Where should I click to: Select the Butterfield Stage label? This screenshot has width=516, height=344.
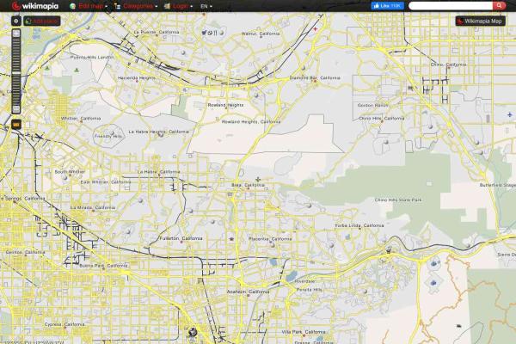tap(498, 186)
